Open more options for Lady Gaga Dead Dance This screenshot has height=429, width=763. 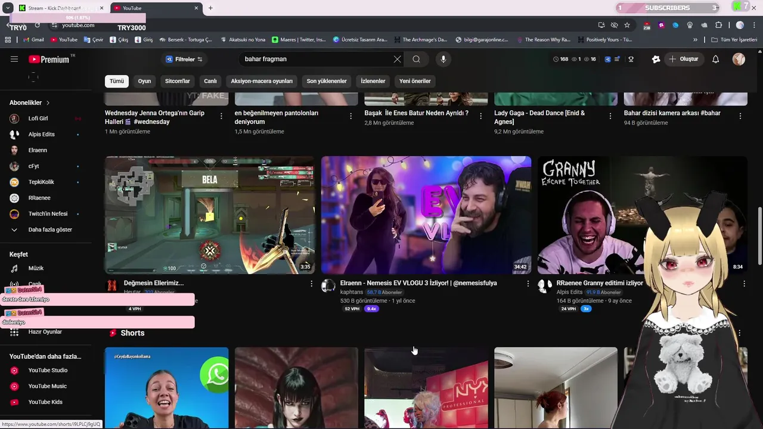pos(610,116)
